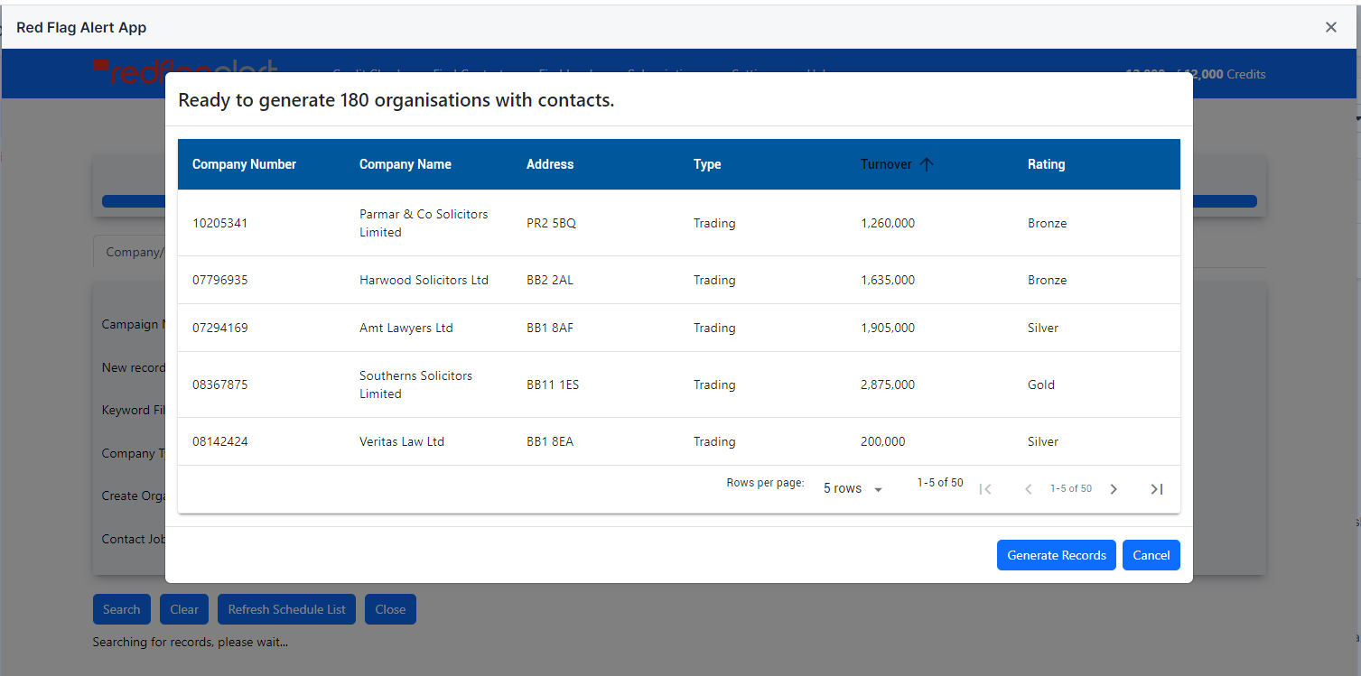Close the Red Flag Alert App window
The image size is (1361, 676).
tap(1330, 27)
